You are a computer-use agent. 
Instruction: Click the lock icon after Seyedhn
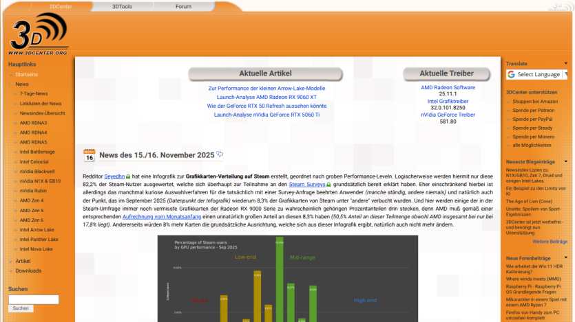[x=128, y=177]
